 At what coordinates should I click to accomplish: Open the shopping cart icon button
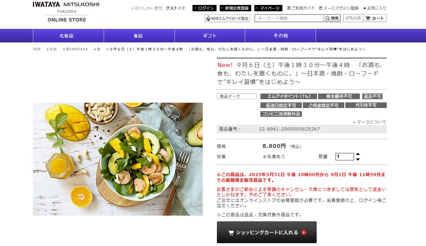tap(375, 18)
